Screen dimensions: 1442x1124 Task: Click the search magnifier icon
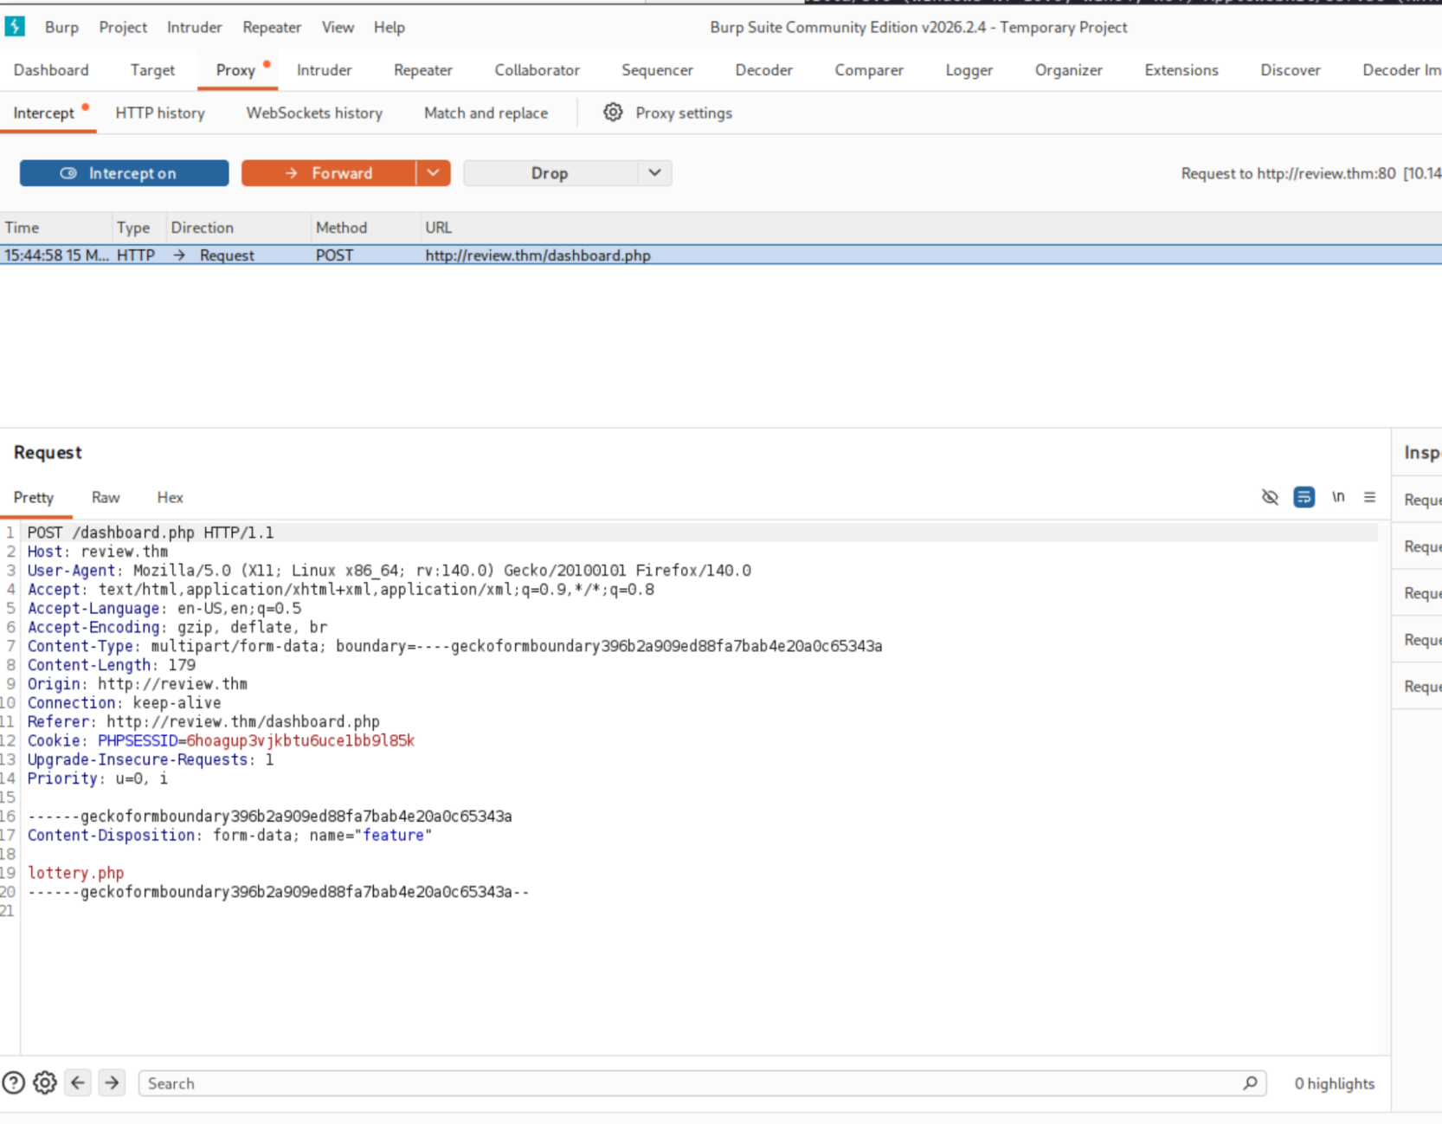coord(1250,1082)
